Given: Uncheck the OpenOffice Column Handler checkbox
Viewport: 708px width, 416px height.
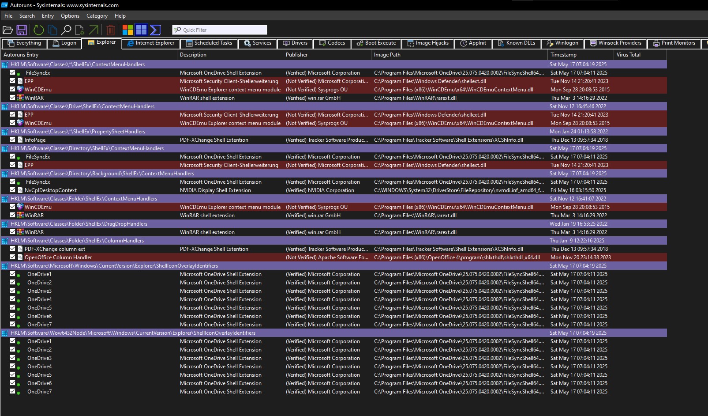Looking at the screenshot, I should (13, 257).
